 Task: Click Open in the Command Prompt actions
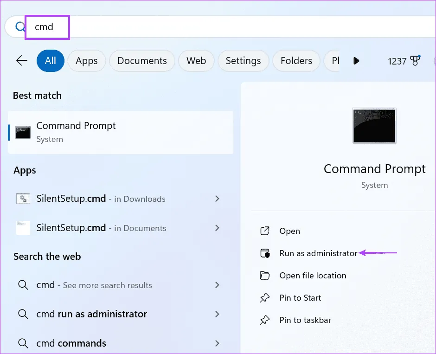[289, 231]
